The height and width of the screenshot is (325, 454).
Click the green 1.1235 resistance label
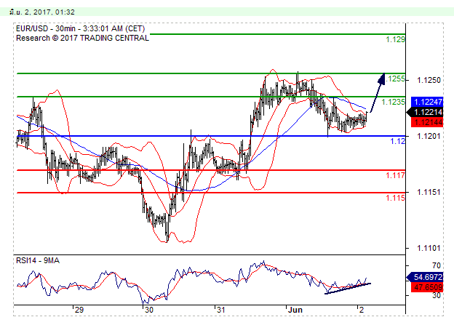coord(393,102)
